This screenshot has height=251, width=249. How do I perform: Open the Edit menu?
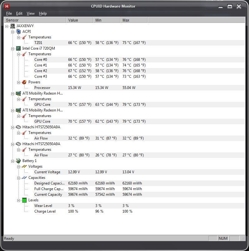pyautogui.click(x=19, y=13)
